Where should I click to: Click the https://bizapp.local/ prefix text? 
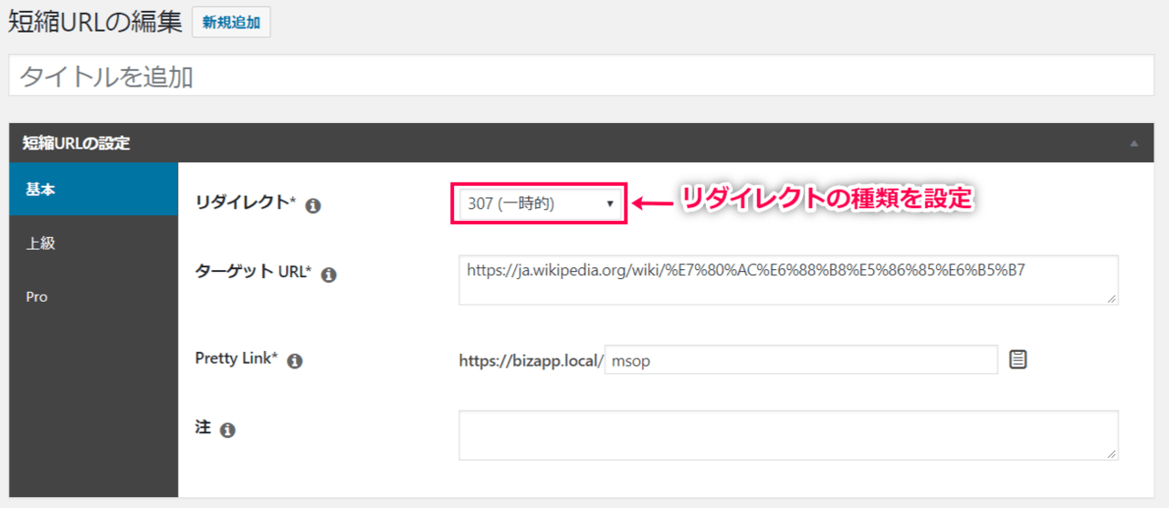pyautogui.click(x=531, y=360)
